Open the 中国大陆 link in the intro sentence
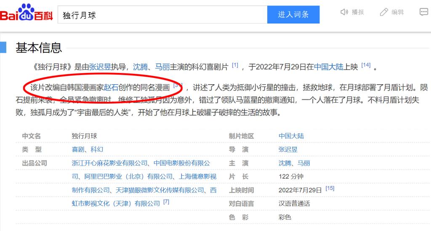This screenshot has width=431, height=231. 328,67
